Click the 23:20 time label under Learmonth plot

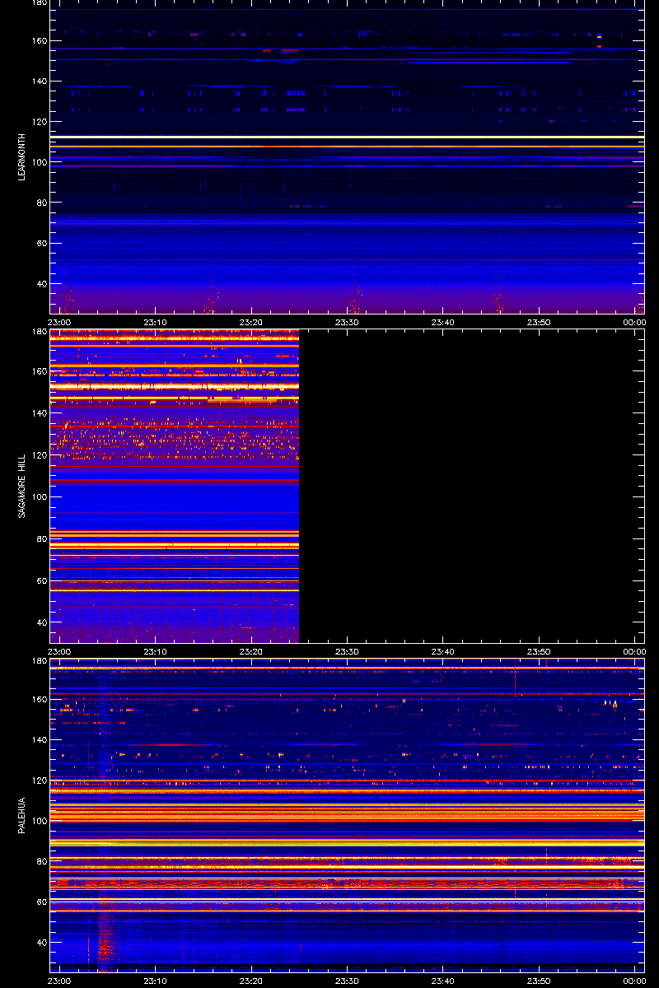[251, 323]
